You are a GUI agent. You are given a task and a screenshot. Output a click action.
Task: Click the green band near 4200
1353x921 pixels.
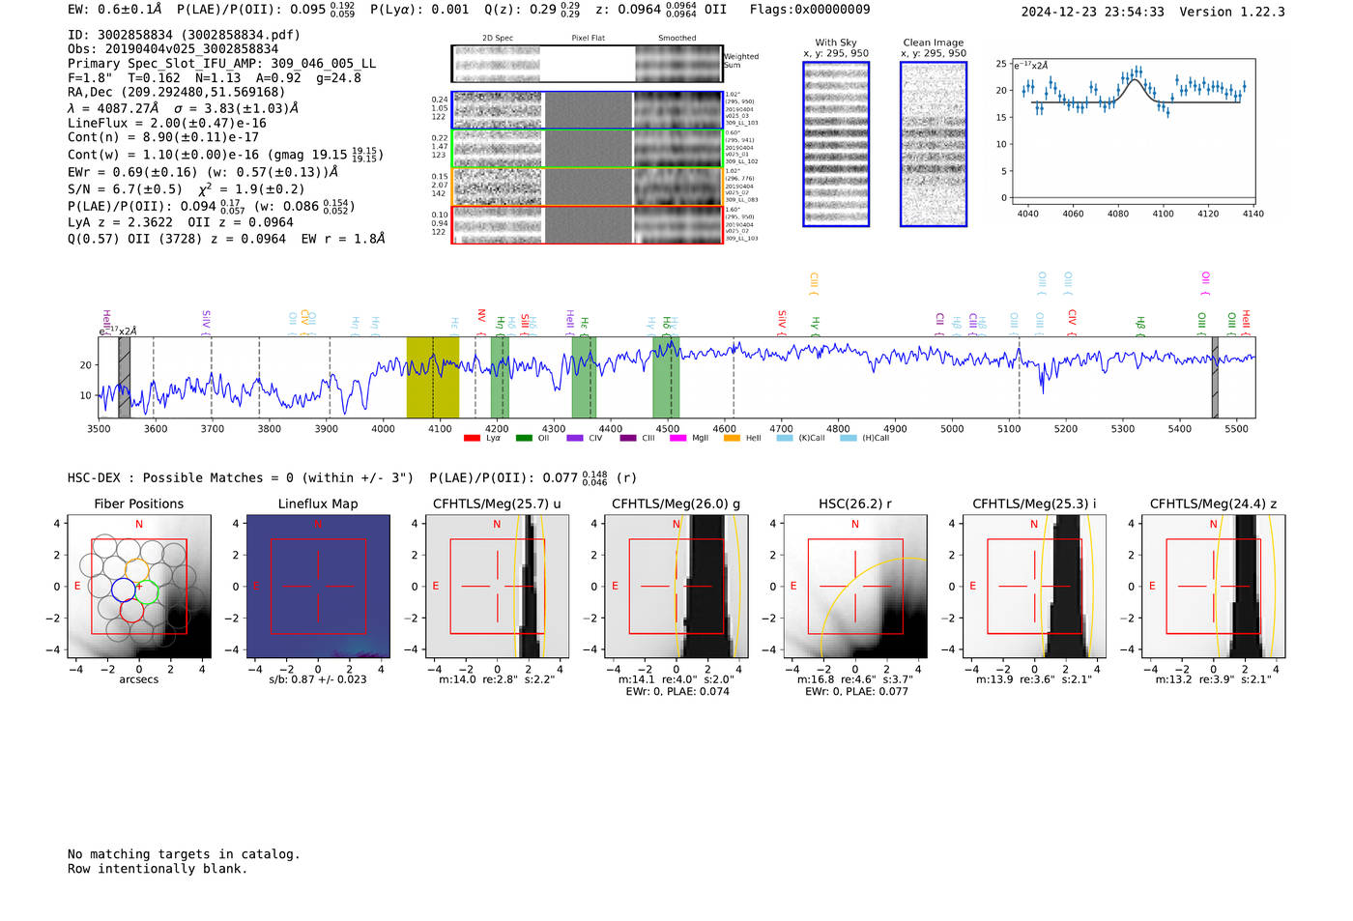click(x=500, y=377)
